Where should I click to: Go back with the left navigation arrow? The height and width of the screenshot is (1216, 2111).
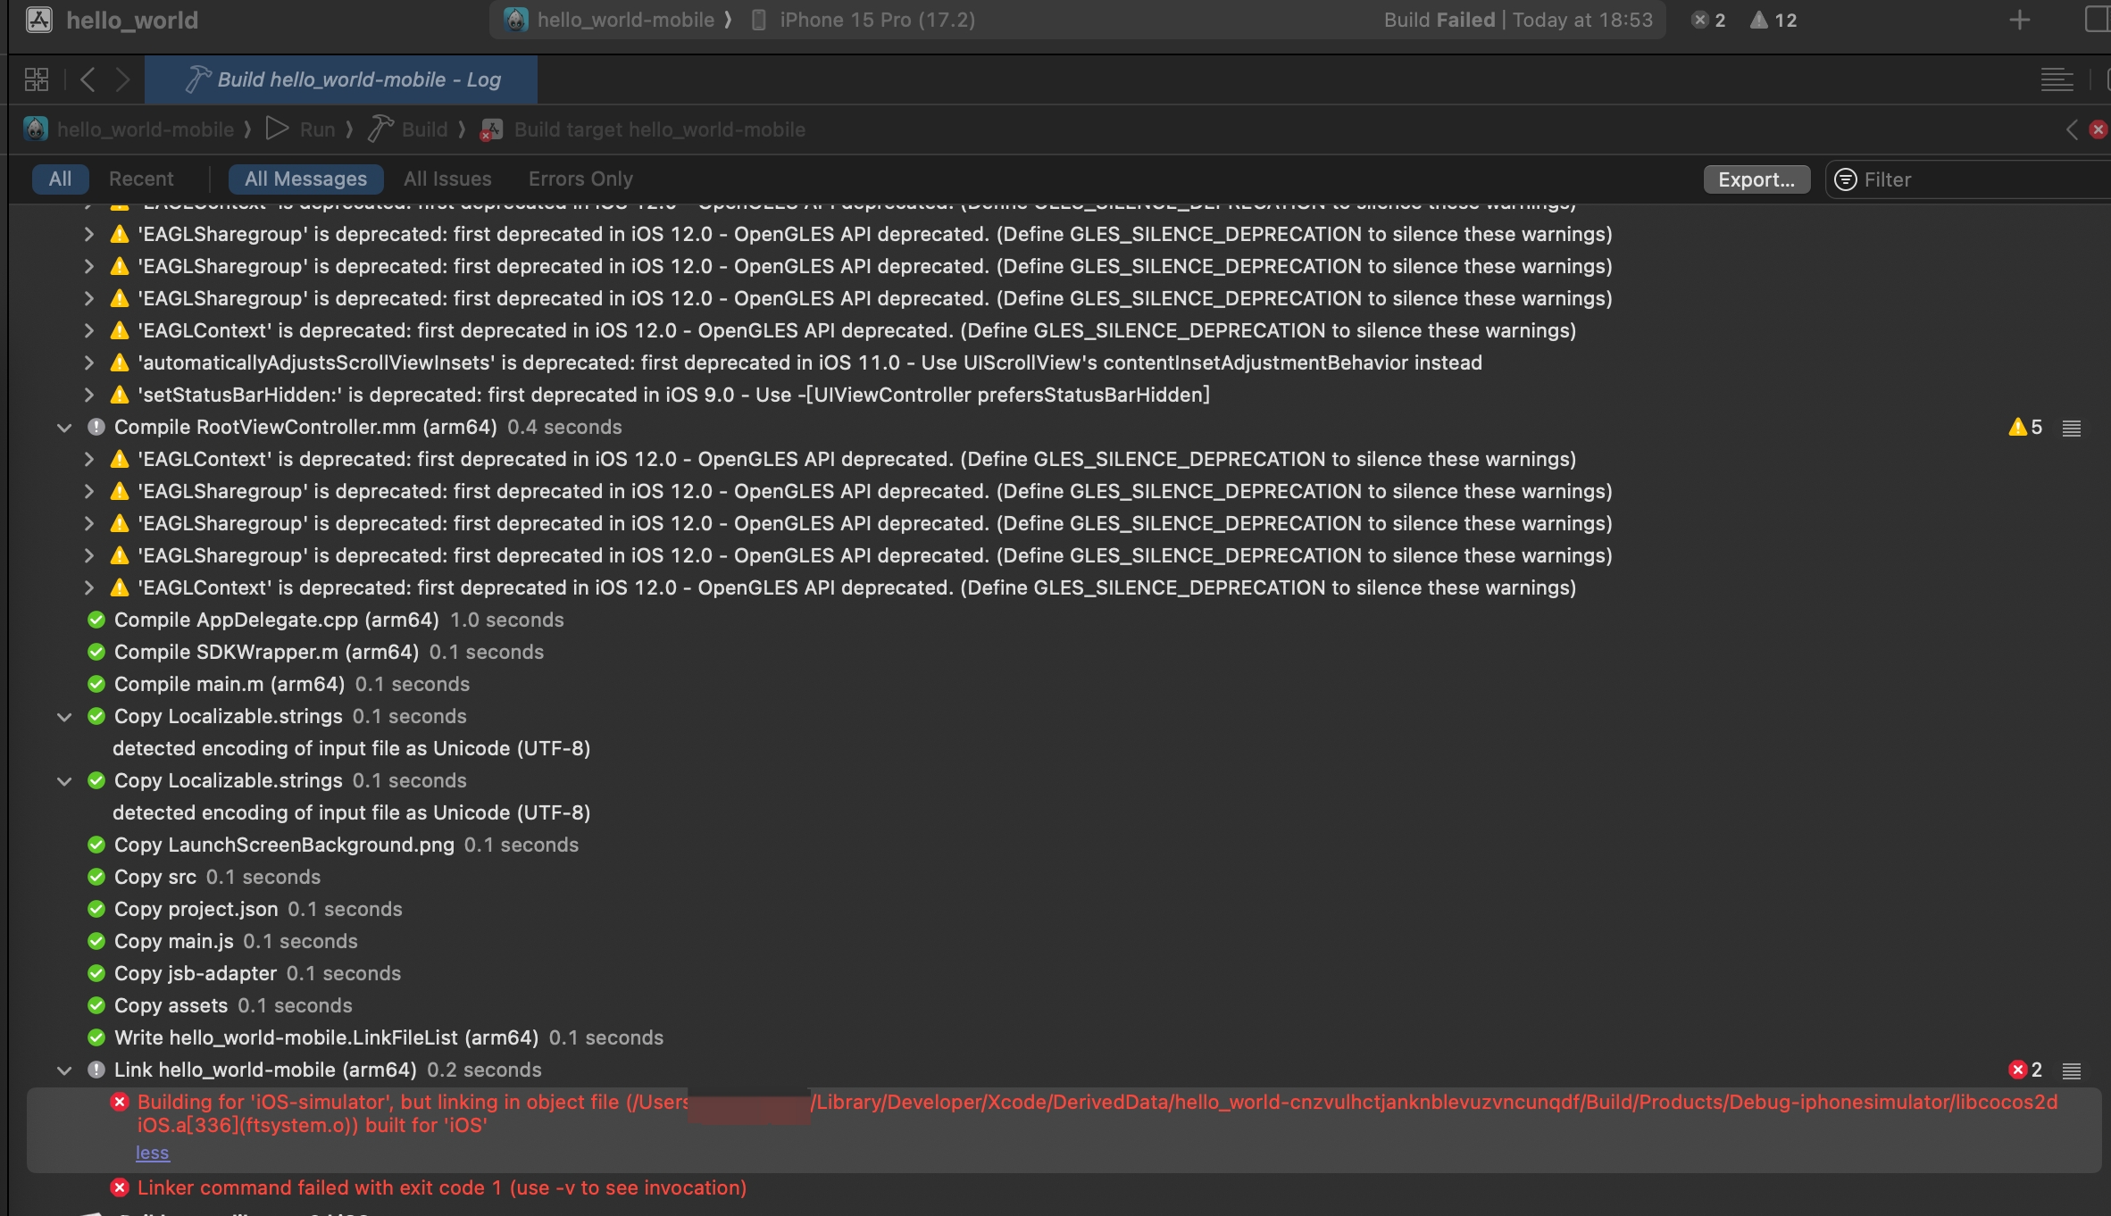(88, 79)
